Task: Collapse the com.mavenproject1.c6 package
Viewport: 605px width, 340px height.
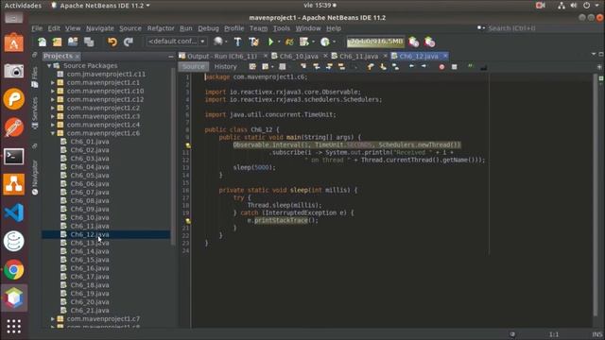Action: tap(53, 133)
